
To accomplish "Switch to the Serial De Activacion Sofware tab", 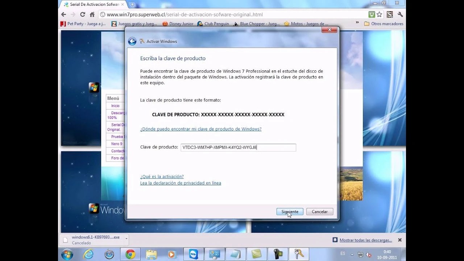I will pyautogui.click(x=92, y=4).
